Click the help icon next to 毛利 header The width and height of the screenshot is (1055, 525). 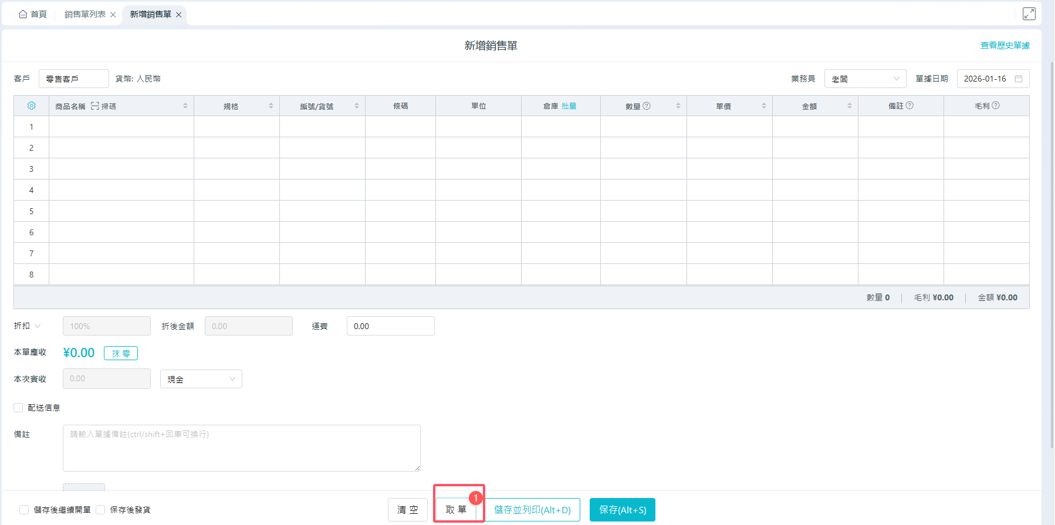[996, 106]
